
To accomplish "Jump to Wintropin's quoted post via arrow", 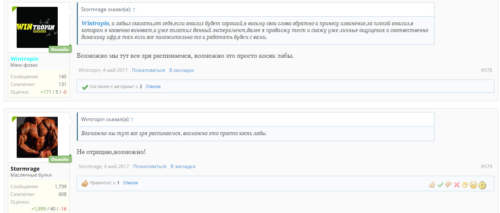I will (132, 119).
